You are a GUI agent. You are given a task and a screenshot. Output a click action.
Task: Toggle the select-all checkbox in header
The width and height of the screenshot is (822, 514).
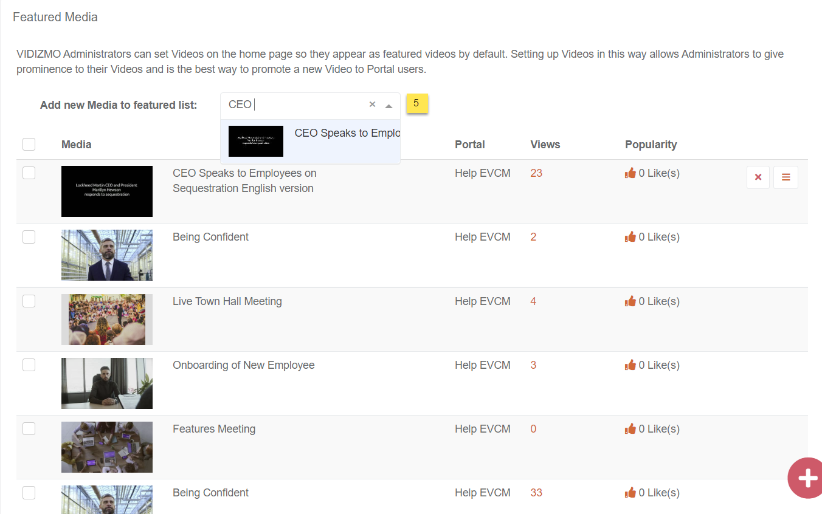pyautogui.click(x=29, y=145)
